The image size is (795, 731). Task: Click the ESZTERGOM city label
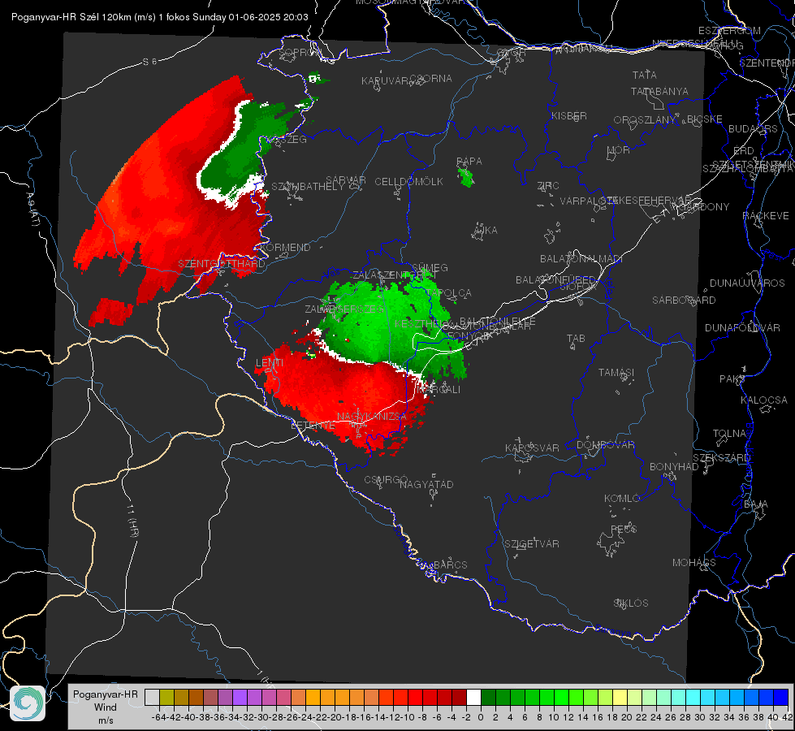[x=729, y=31]
